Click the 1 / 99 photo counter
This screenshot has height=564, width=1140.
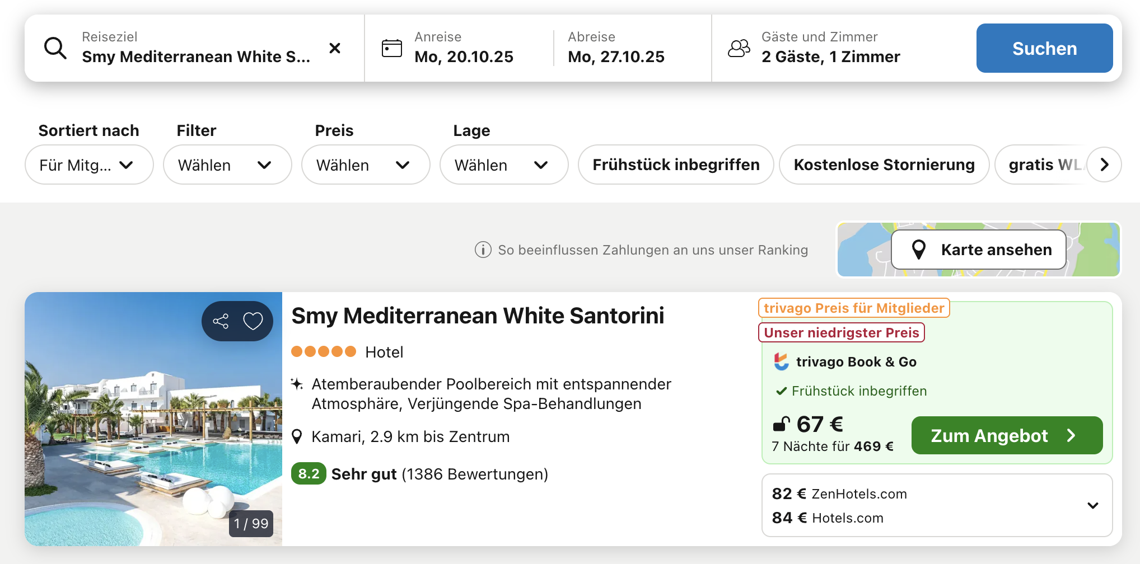pos(251,524)
